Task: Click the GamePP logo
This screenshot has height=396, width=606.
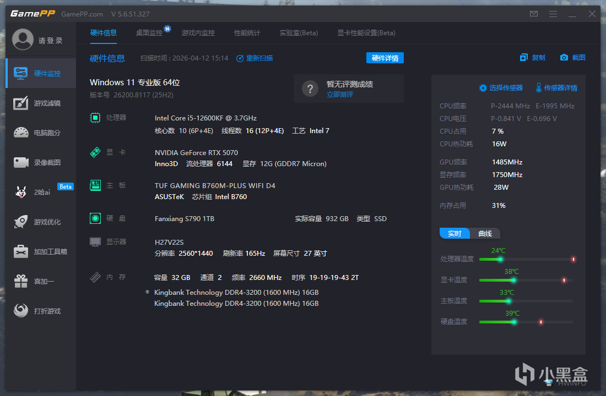Action: pos(33,14)
